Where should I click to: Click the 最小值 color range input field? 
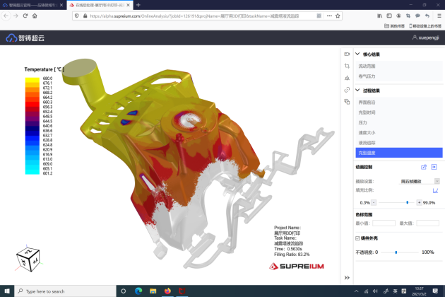pyautogui.click(x=384, y=223)
